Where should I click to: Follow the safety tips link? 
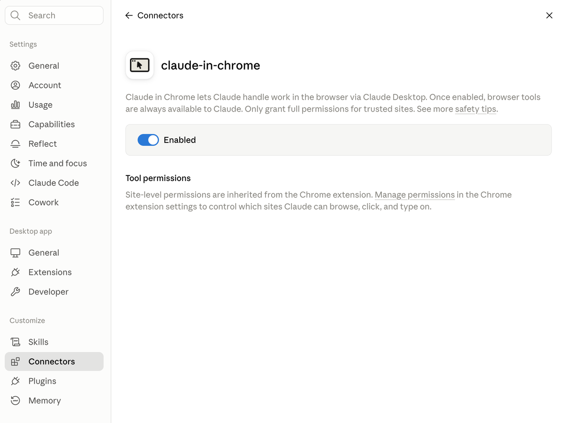tap(475, 109)
